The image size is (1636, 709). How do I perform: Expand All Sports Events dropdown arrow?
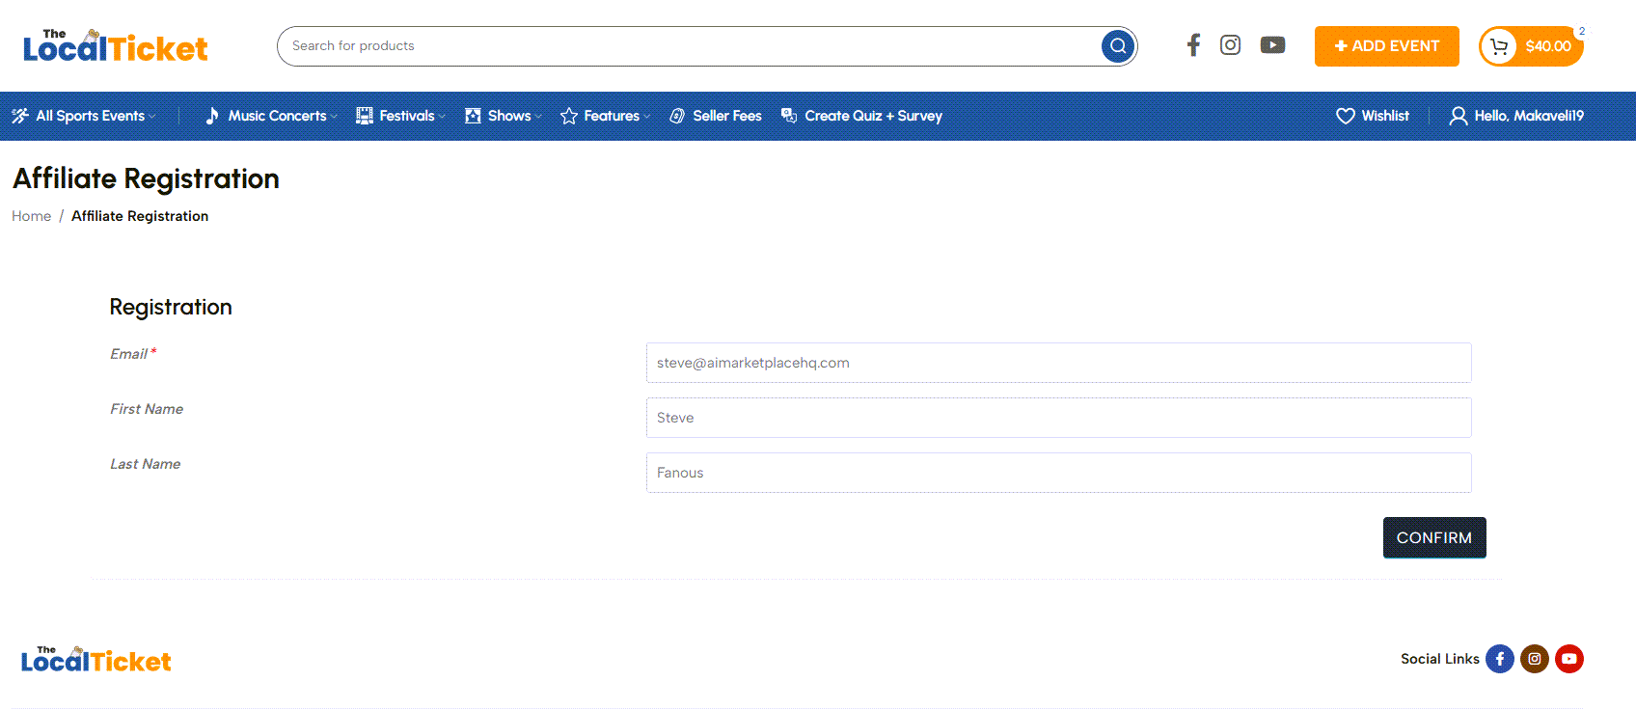[x=151, y=117]
